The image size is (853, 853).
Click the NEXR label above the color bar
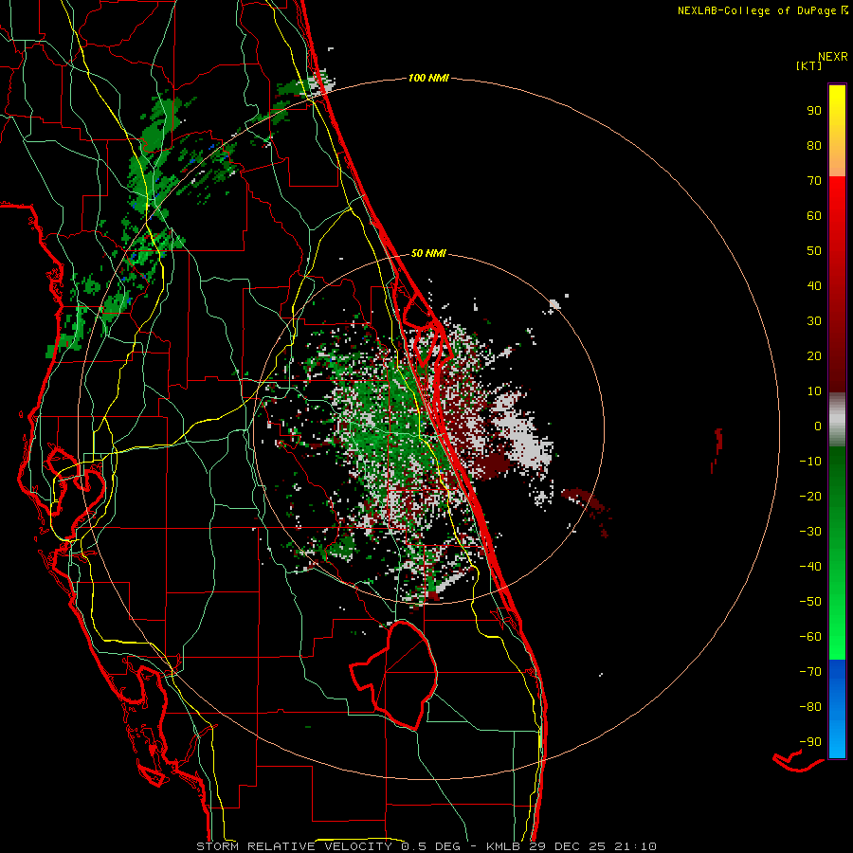pyautogui.click(x=833, y=57)
